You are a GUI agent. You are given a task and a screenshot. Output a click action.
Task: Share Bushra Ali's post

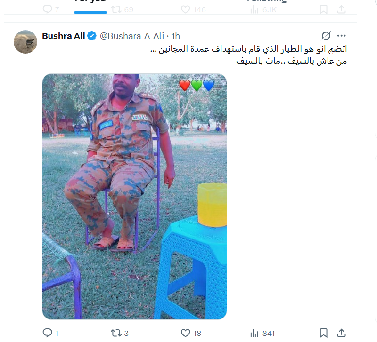[341, 333]
